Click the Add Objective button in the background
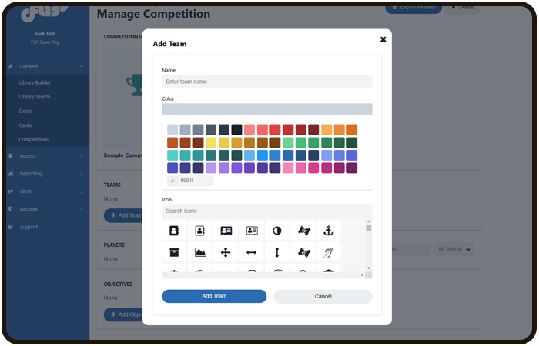This screenshot has width=539, height=346. pos(124,314)
